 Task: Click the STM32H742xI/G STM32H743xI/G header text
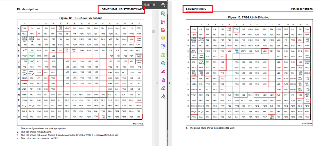123,9
